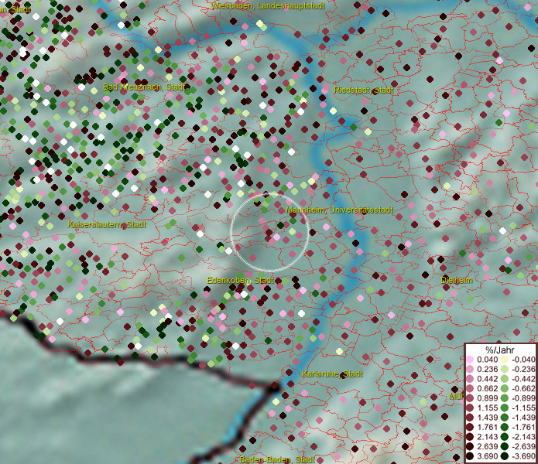
Task: Click the Wiesbaden, Landeshauptstadt map label
Action: pos(268,5)
